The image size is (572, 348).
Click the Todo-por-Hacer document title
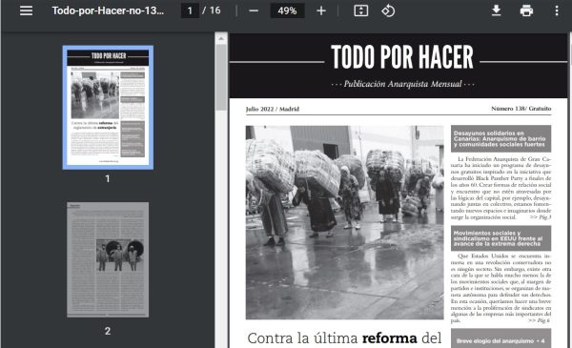coord(108,10)
